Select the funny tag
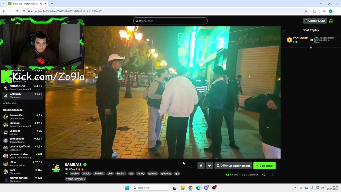The image size is (341, 192). pos(141,174)
